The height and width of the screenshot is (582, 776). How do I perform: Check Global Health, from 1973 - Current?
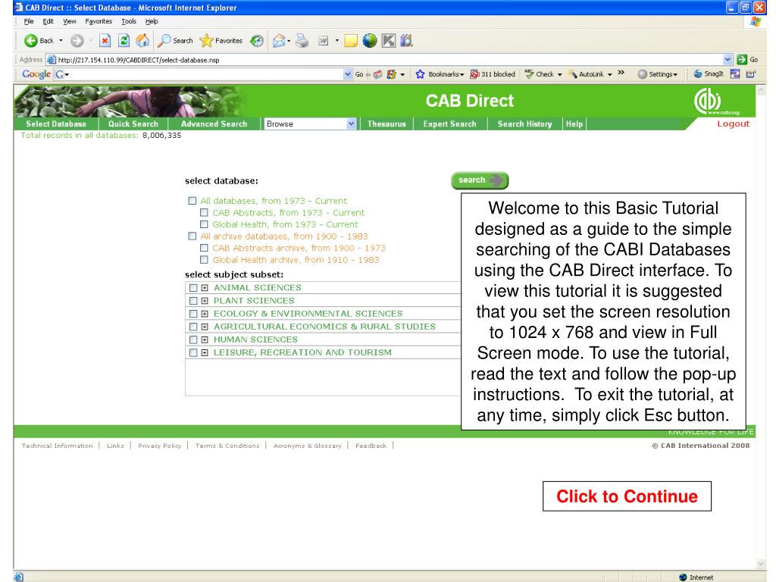pos(204,224)
